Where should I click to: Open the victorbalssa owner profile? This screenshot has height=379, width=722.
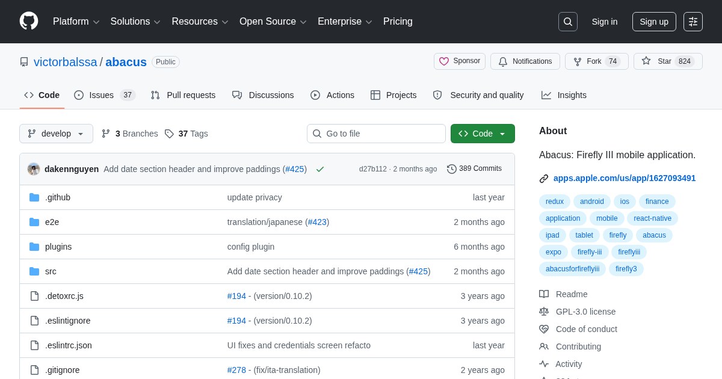click(65, 62)
